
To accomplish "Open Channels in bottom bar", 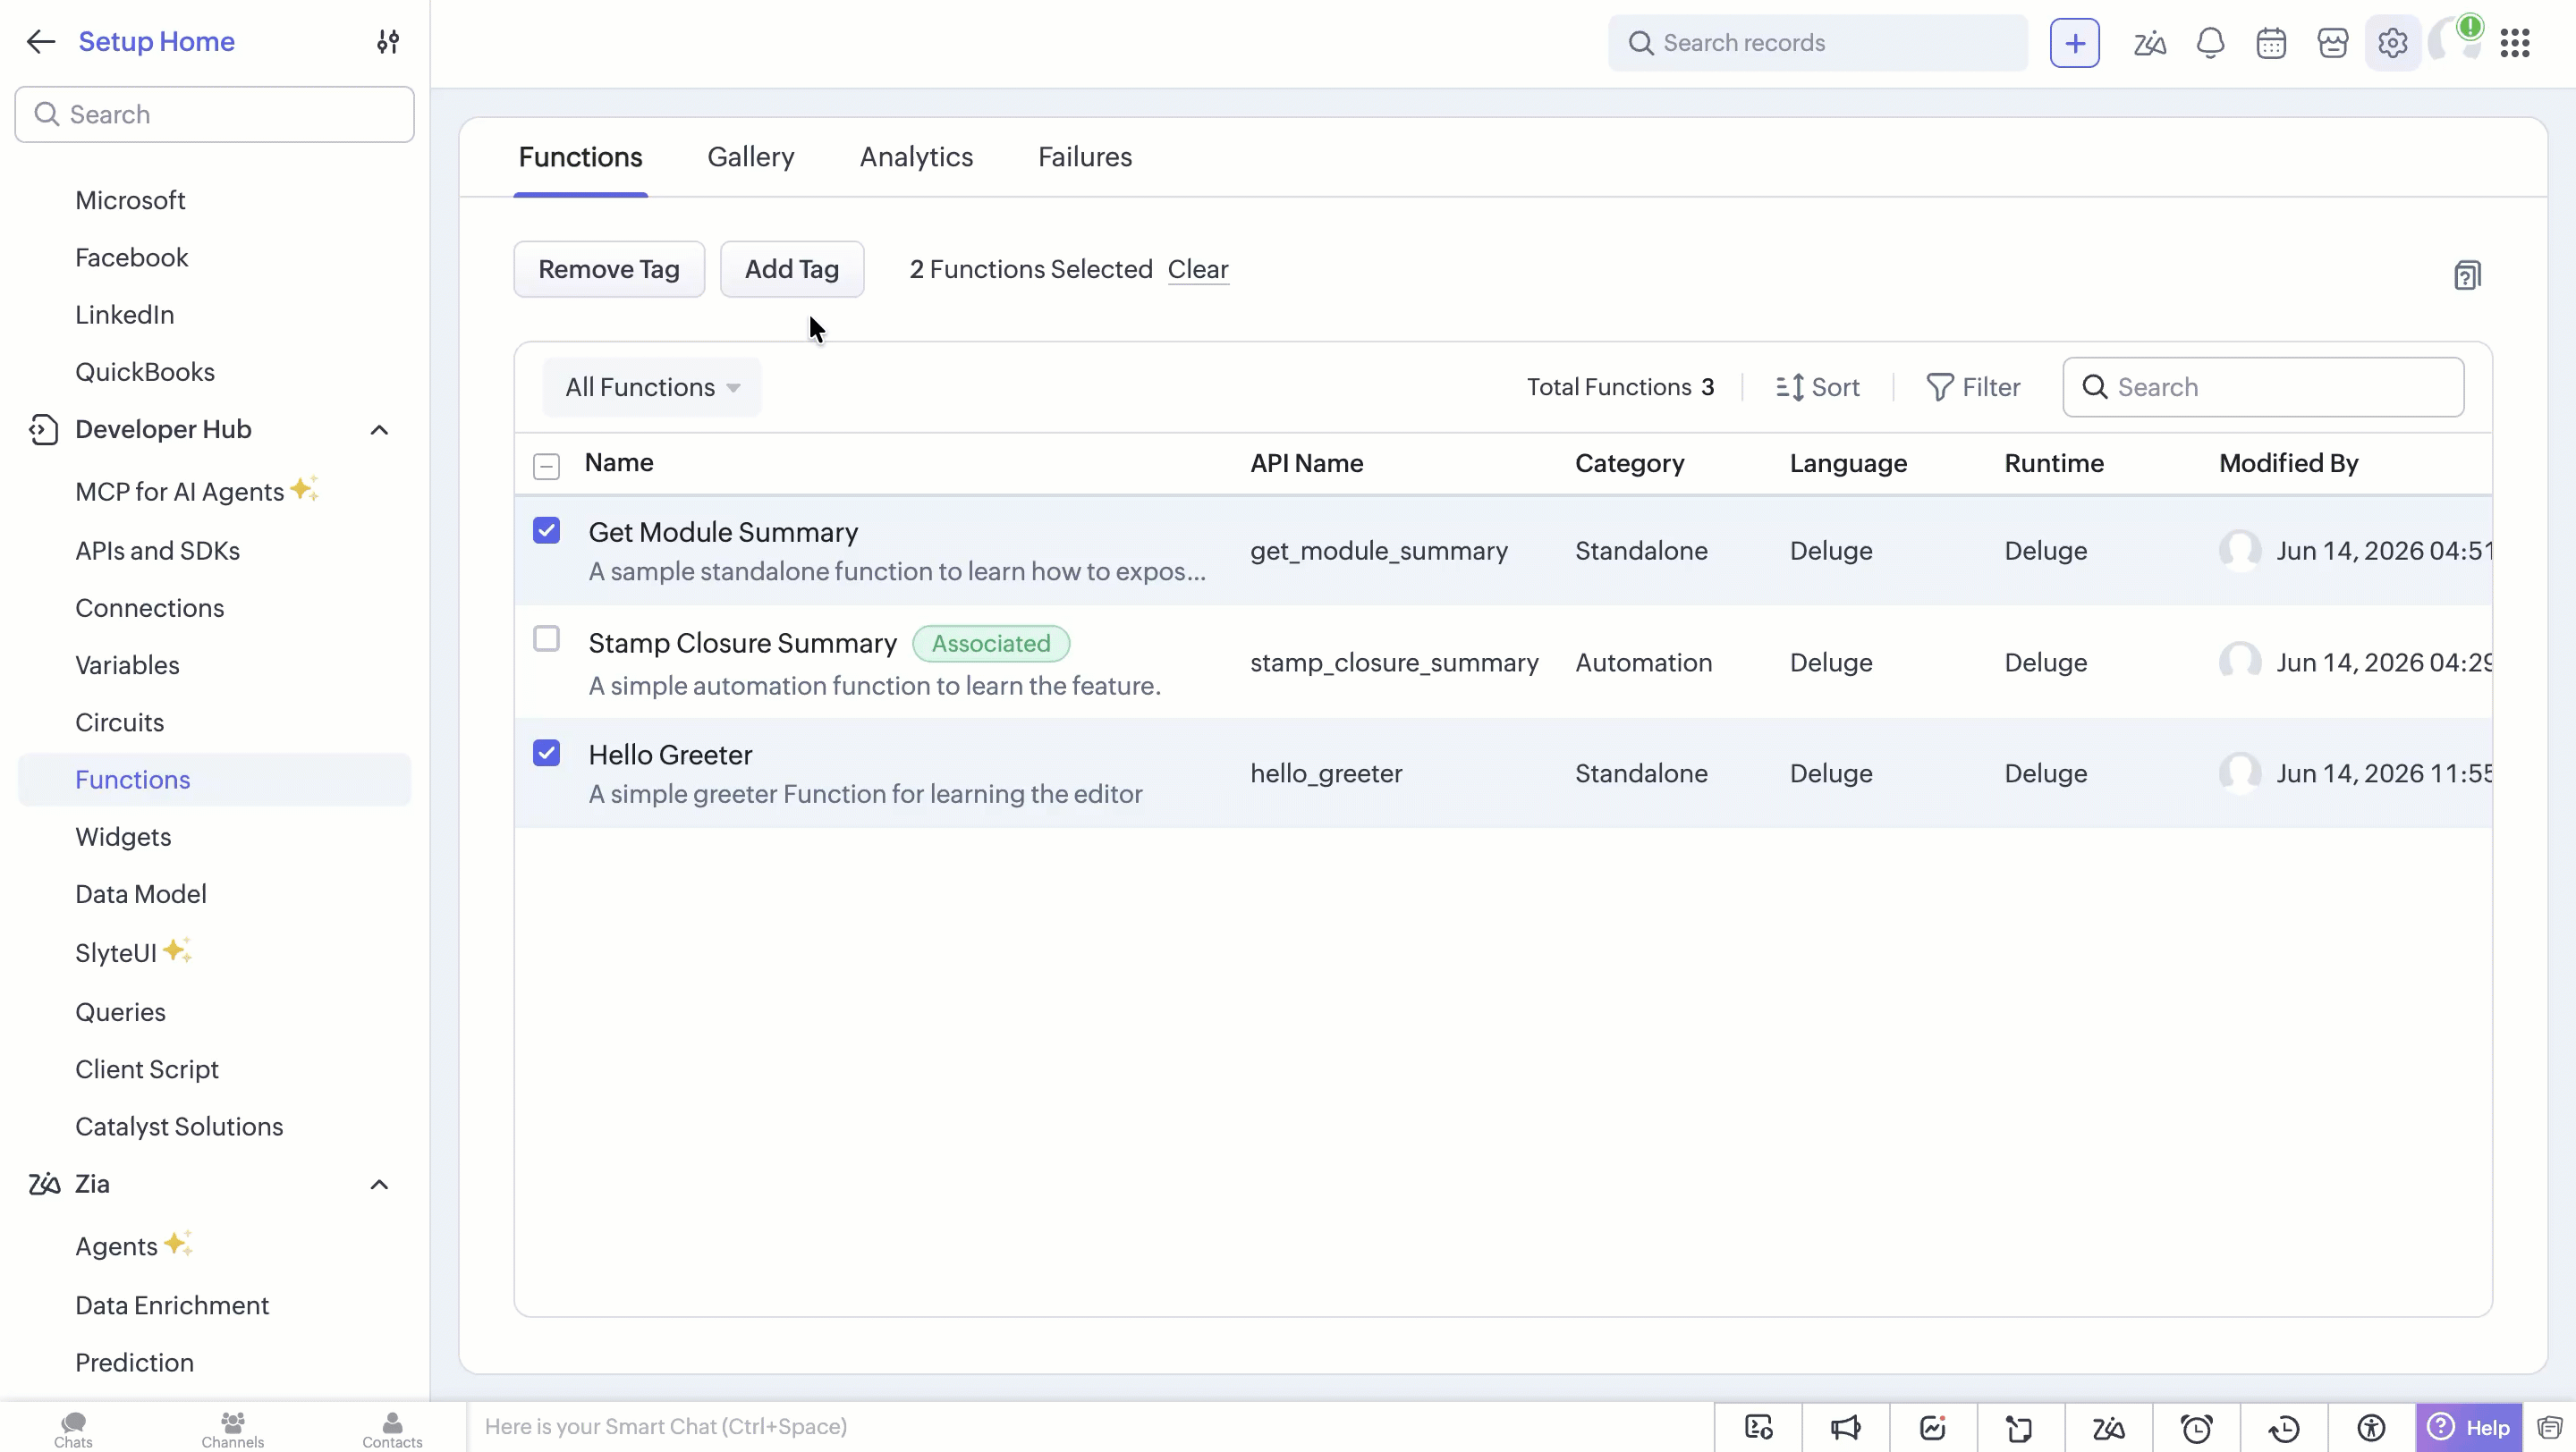I will coord(233,1429).
